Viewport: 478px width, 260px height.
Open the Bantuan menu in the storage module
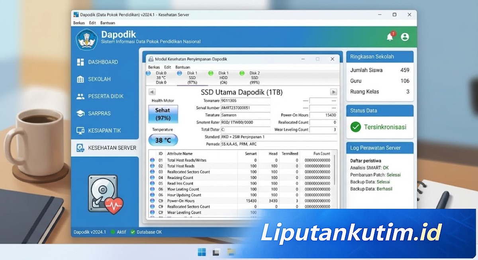(x=182, y=67)
